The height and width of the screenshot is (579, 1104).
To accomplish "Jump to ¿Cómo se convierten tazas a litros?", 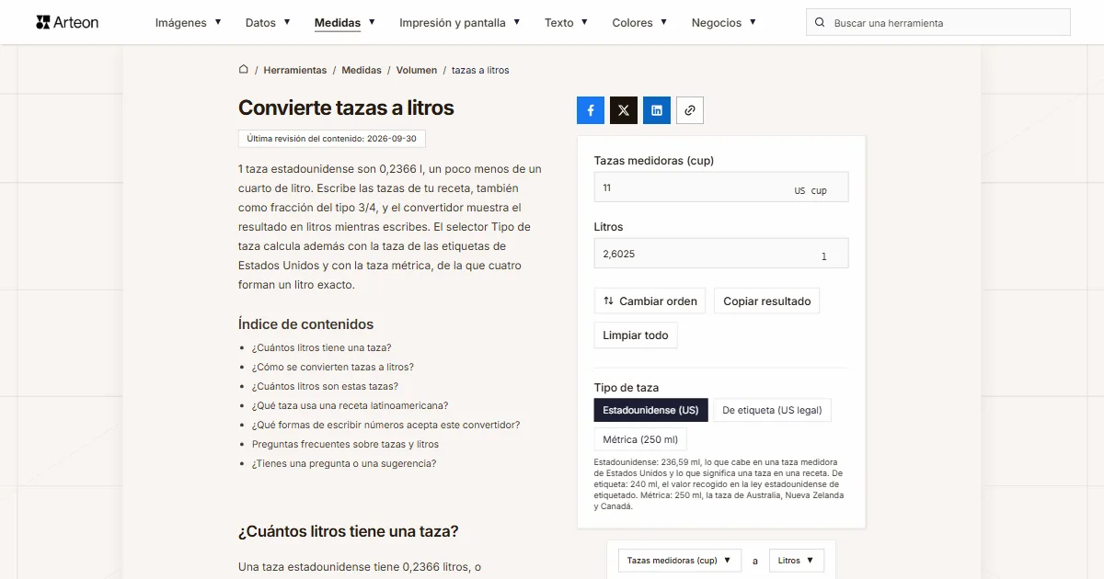I will click(333, 367).
